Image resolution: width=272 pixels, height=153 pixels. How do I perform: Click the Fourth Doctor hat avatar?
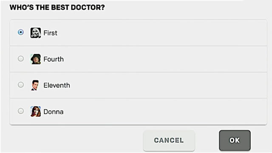[x=36, y=59]
